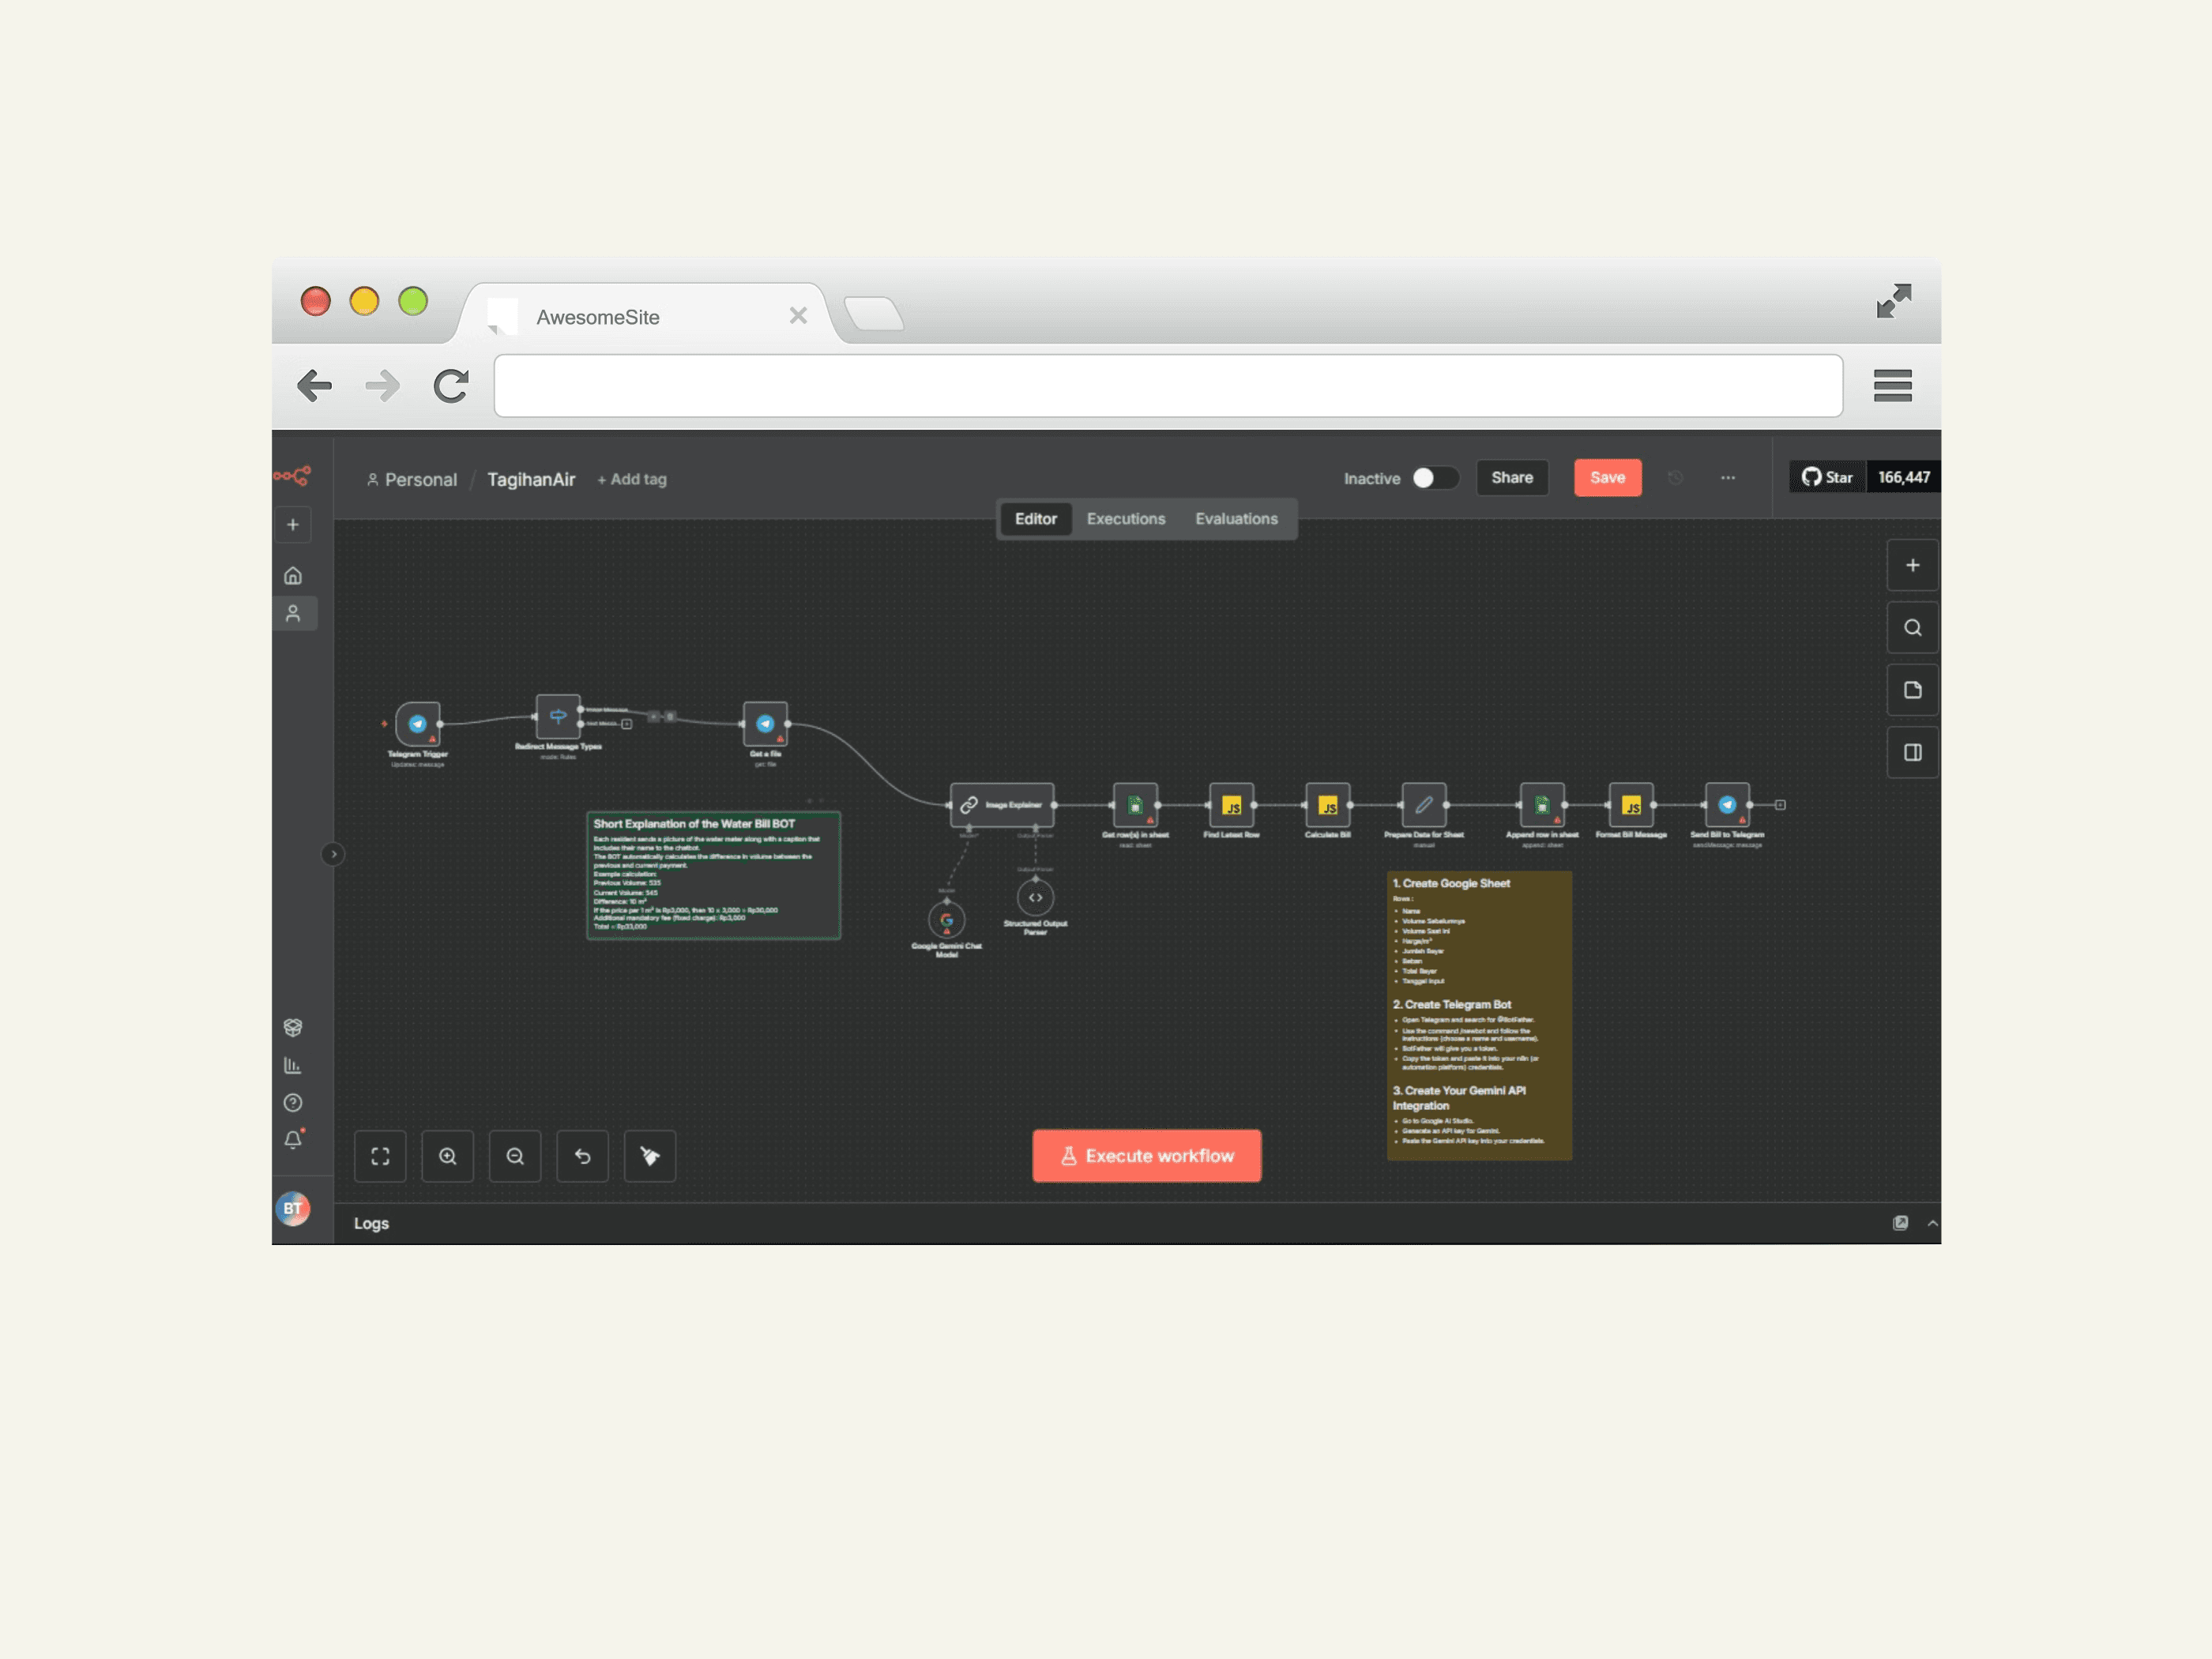Click the tidy up workflow icon
The image size is (2212, 1659).
pyautogui.click(x=650, y=1156)
